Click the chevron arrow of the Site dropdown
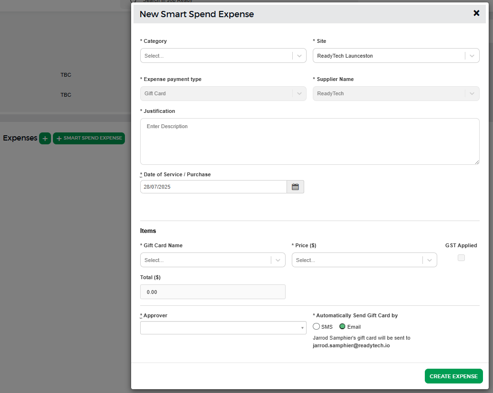The width and height of the screenshot is (493, 393). (x=472, y=56)
